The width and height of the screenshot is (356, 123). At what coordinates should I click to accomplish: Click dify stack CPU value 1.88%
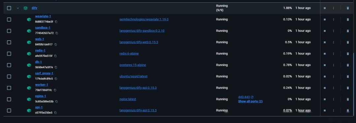287,8
